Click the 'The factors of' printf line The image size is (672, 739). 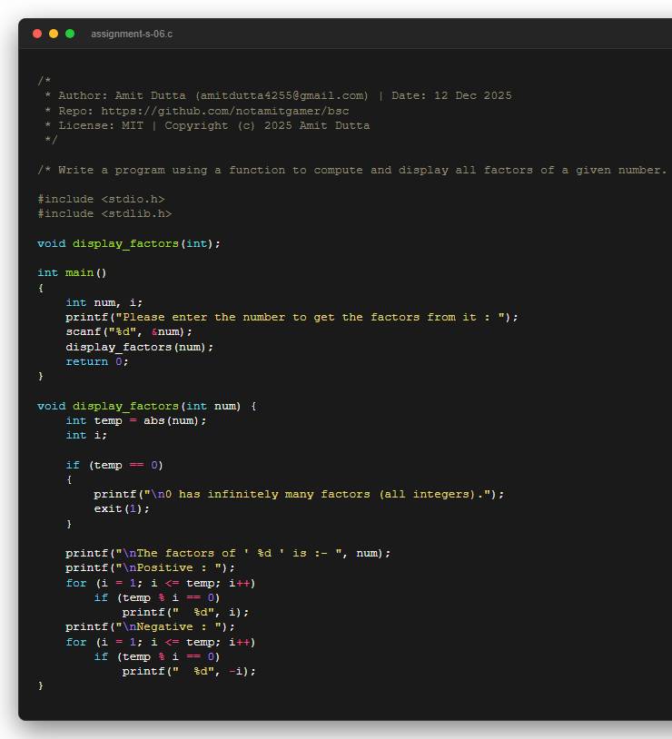pos(228,553)
